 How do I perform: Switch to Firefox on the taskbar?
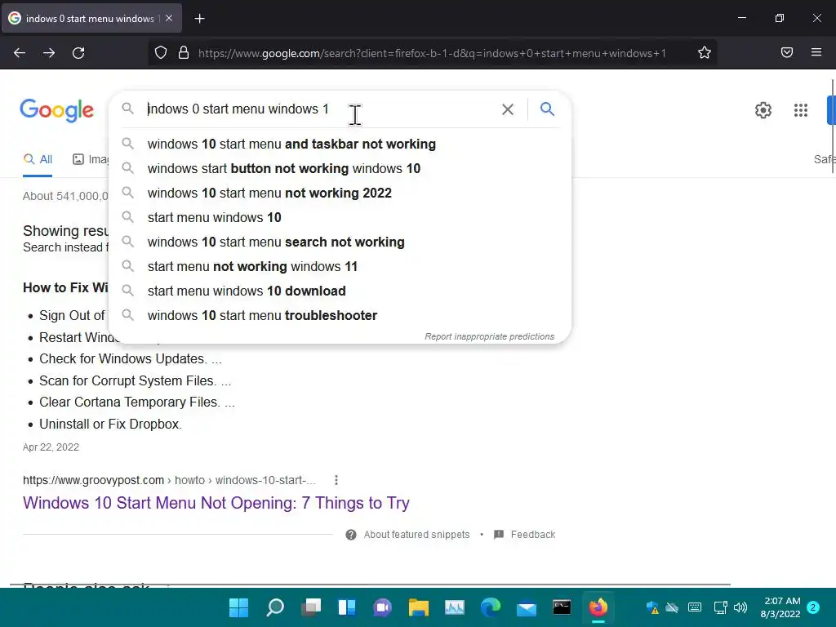(x=598, y=607)
